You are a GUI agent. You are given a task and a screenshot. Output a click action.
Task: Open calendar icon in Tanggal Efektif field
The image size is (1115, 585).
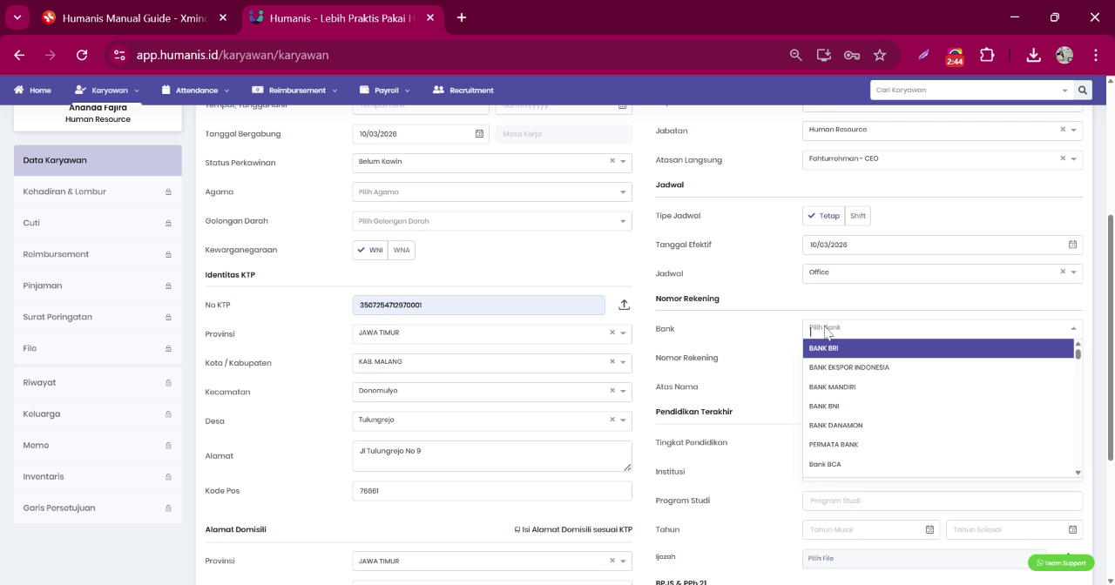(x=1072, y=245)
